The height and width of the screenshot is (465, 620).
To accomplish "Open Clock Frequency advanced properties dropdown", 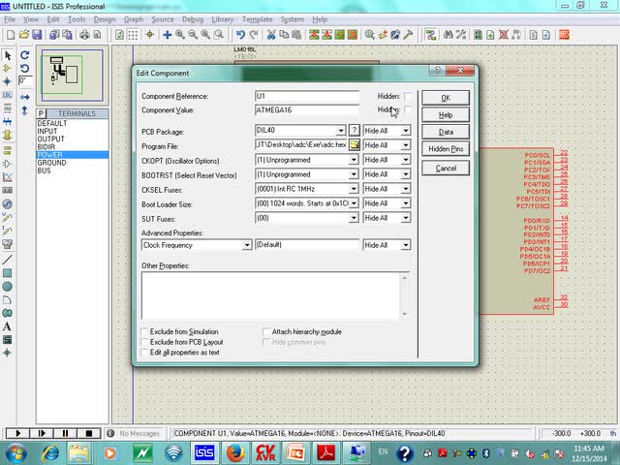I will 247,245.
